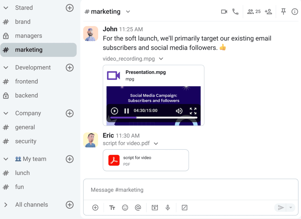
Task: Start a voice call from the header
Action: [235, 11]
